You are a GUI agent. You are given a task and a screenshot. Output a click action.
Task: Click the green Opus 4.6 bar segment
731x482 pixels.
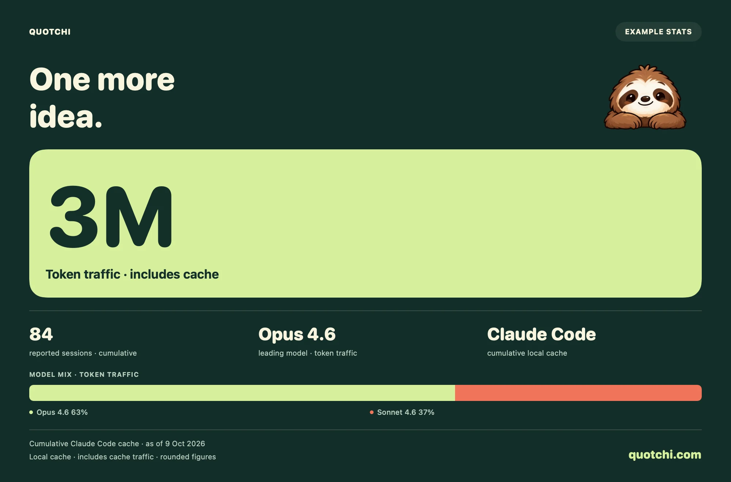click(x=242, y=393)
